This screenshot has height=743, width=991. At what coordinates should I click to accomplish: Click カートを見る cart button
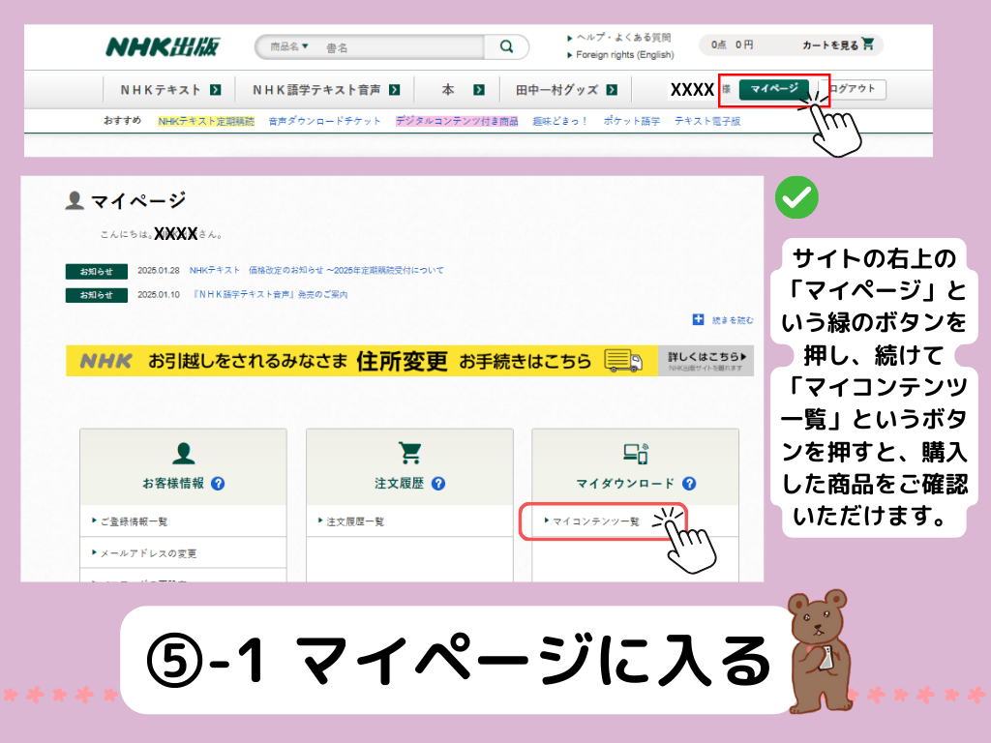click(837, 45)
